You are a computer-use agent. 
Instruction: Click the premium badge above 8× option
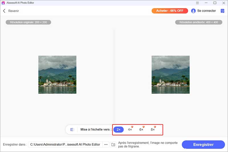point(155,127)
